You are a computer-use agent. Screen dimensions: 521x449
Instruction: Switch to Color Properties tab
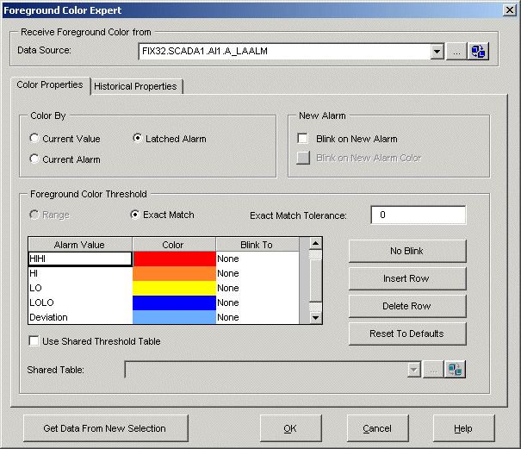point(50,85)
